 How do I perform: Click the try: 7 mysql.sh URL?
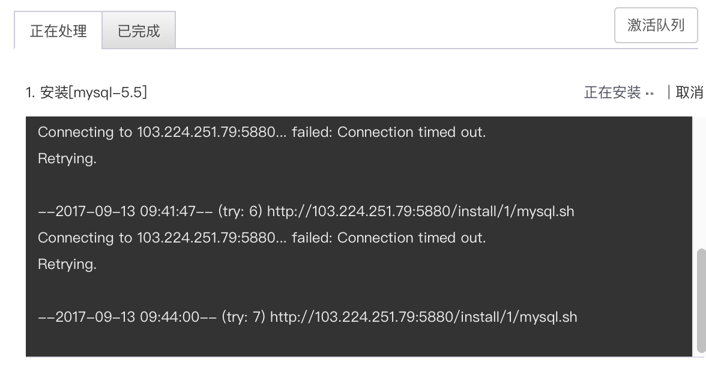click(x=423, y=316)
